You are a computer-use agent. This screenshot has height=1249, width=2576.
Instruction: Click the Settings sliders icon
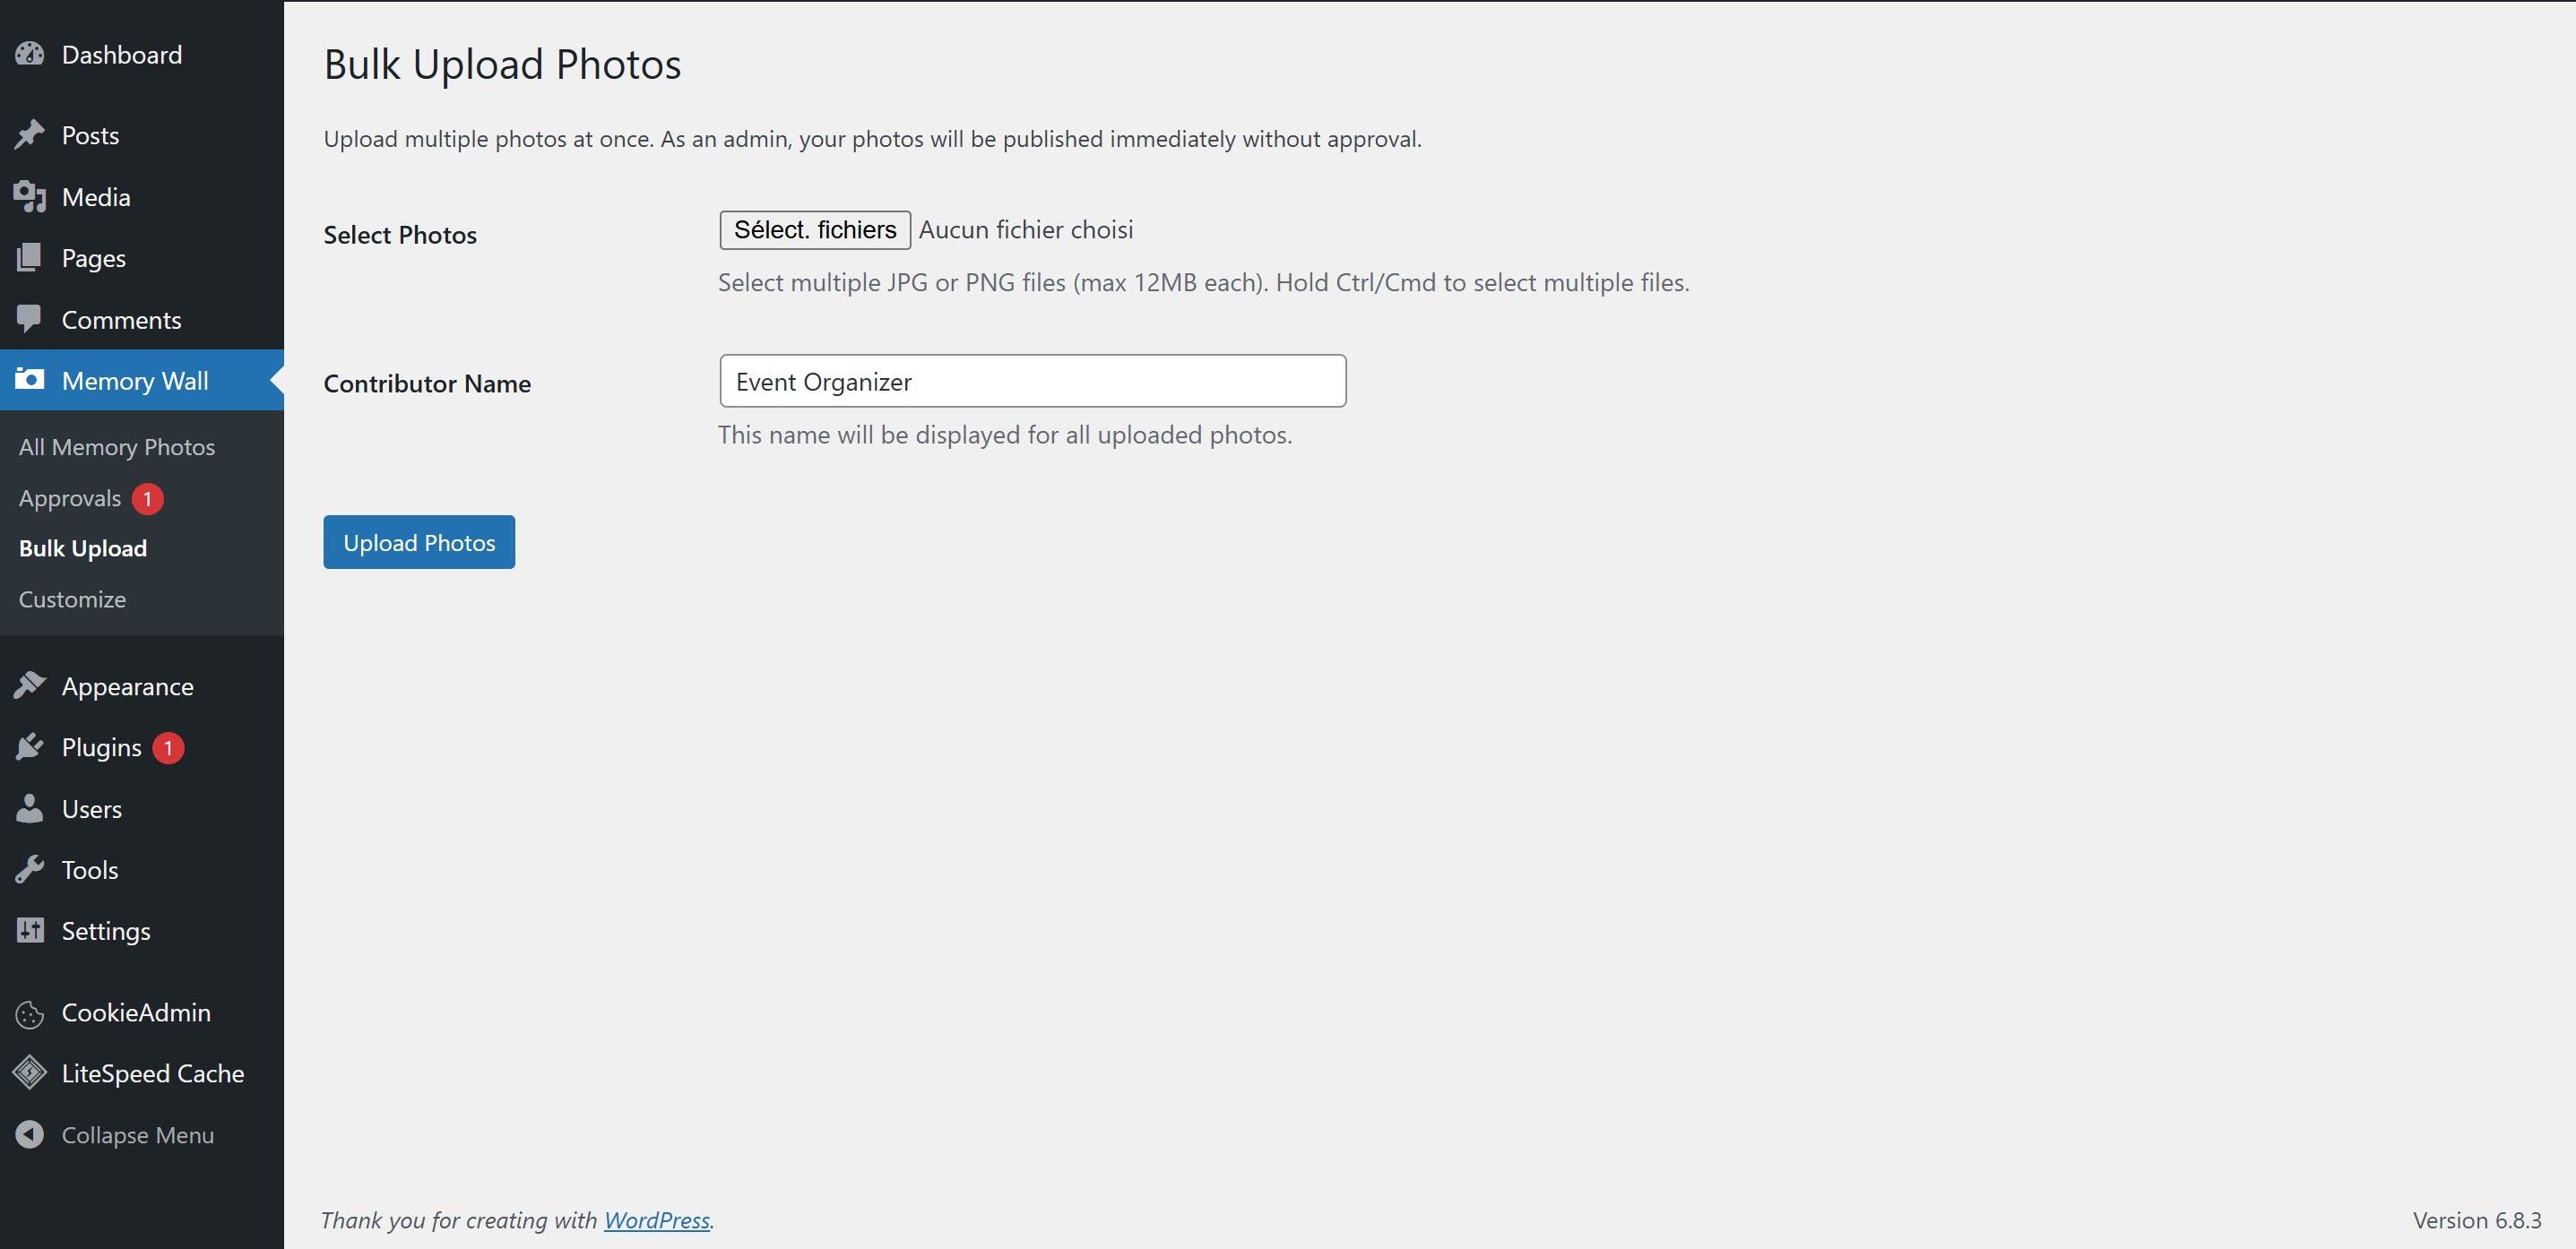click(30, 931)
